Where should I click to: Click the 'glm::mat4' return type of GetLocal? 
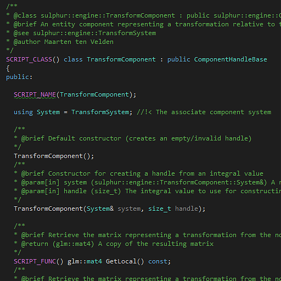(x=85, y=261)
